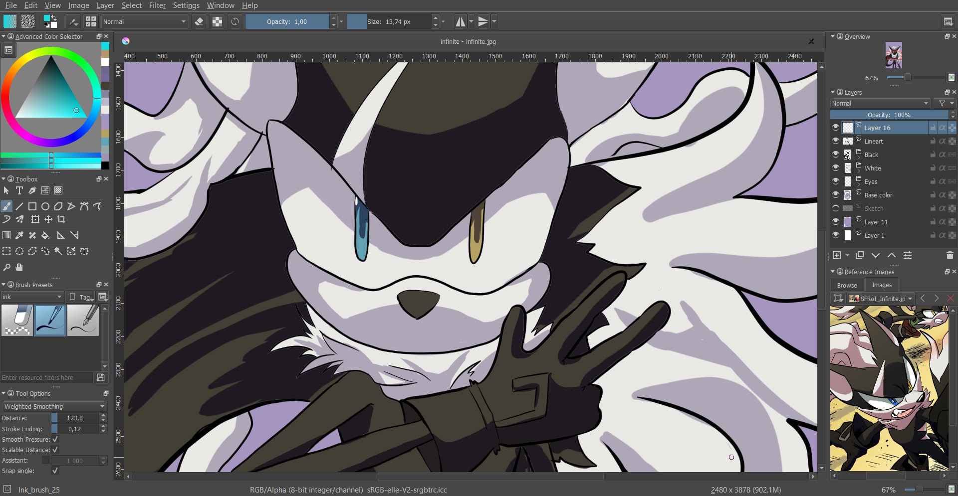Hide the Black group layer
This screenshot has height=496, width=958.
click(836, 155)
